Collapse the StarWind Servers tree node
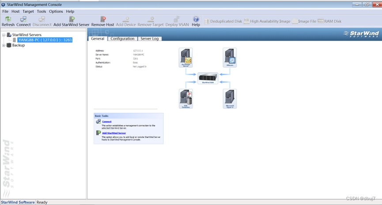This screenshot has height=205, width=382. 4,35
